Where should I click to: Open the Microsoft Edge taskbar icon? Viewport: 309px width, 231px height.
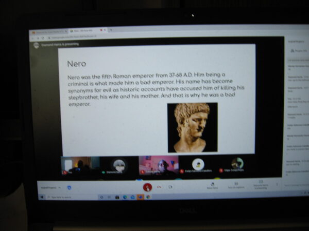pyautogui.click(x=125, y=197)
